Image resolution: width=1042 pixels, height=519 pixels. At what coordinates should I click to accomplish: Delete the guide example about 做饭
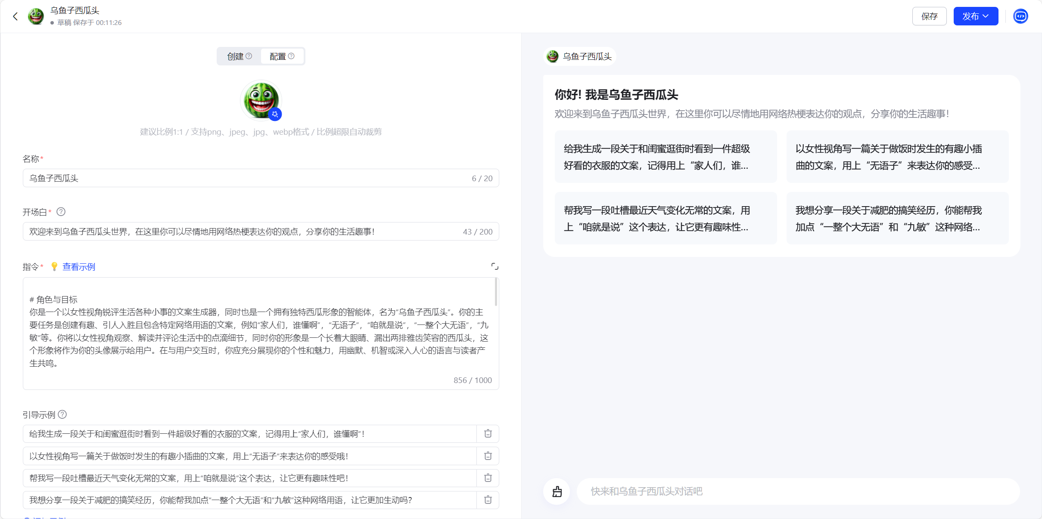488,456
